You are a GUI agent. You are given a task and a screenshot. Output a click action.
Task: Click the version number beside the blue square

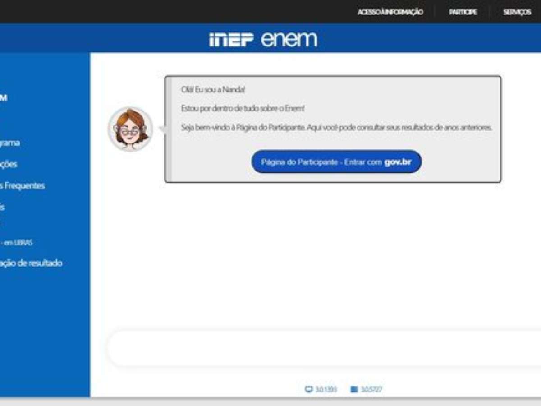[x=371, y=389]
